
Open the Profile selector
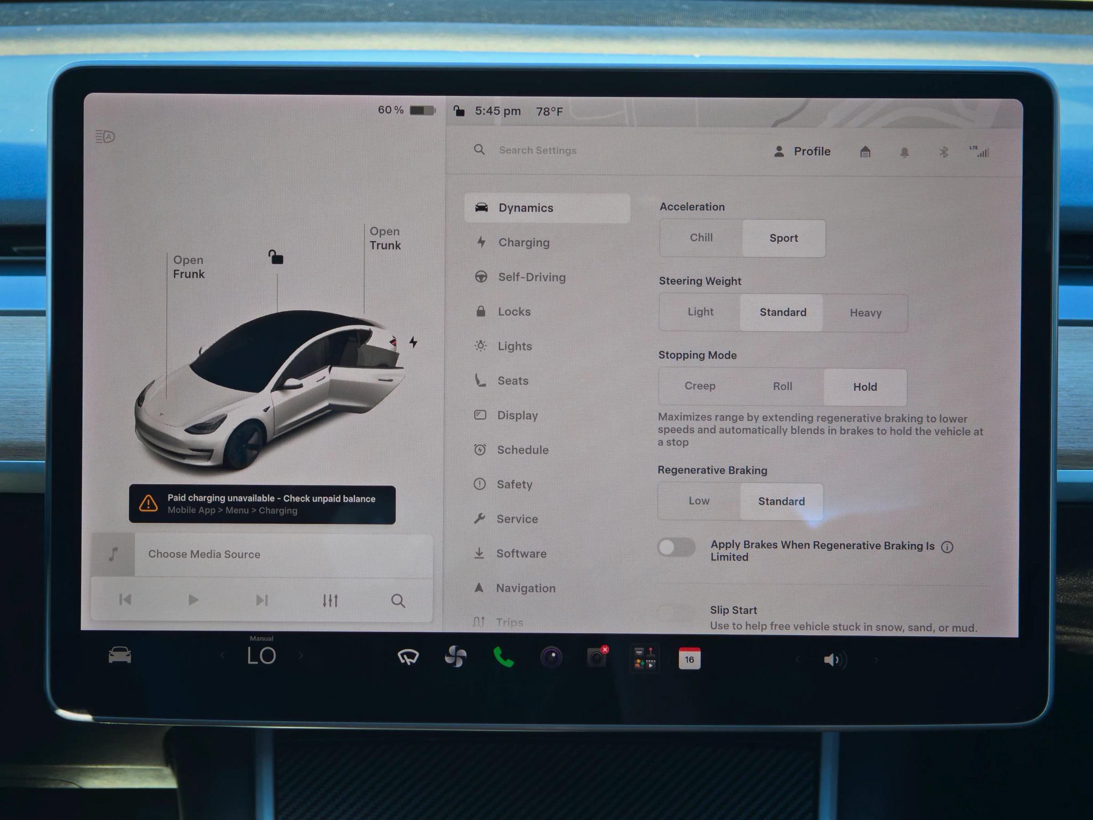(x=802, y=151)
